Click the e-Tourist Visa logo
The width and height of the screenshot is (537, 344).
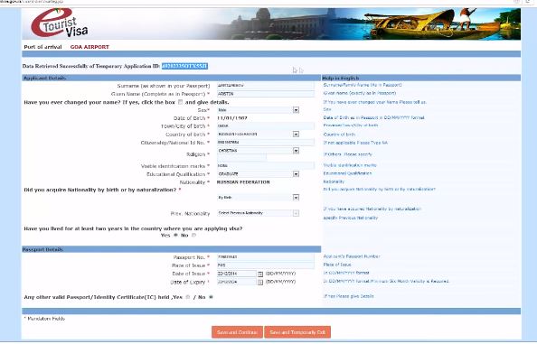pos(59,23)
